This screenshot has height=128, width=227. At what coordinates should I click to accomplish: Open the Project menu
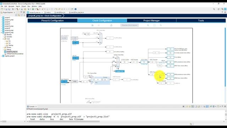(x=24, y=6)
